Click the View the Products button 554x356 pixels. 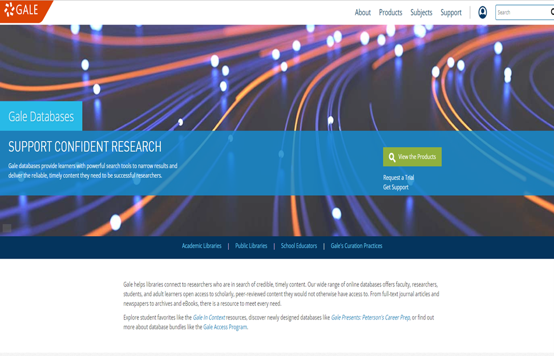(413, 157)
